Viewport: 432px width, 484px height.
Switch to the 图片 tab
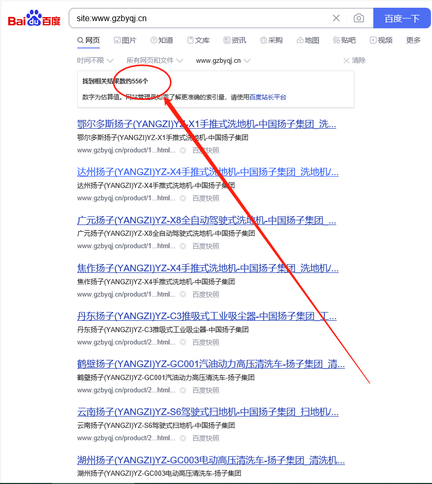[125, 40]
